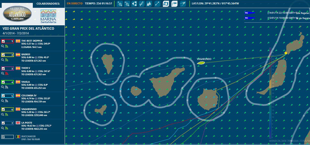The height and width of the screenshot is (145, 310).
Task: Click the wind speed color scale bar
Action: pyautogui.click(x=270, y=93)
